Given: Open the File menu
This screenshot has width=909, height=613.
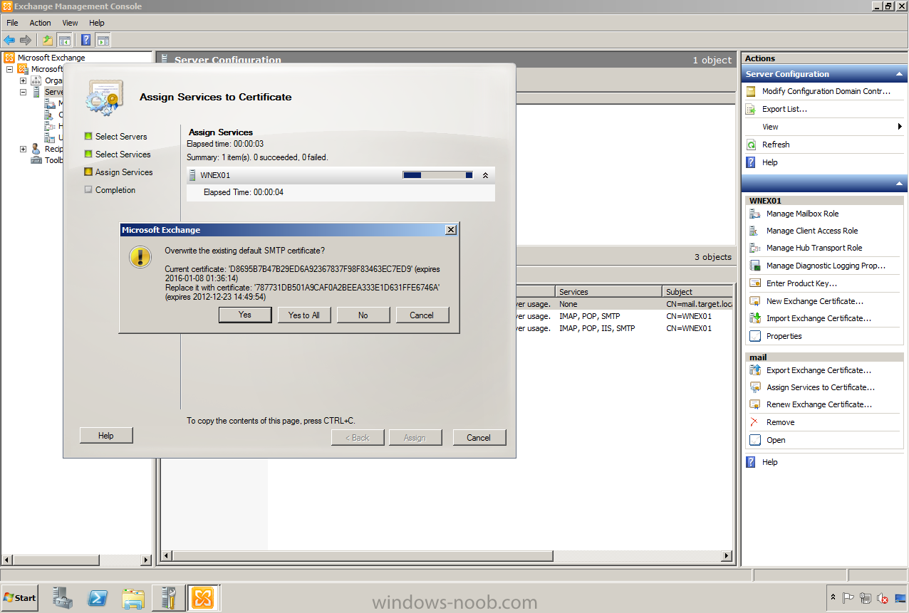Looking at the screenshot, I should [12, 23].
